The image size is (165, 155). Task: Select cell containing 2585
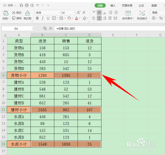[42, 110]
